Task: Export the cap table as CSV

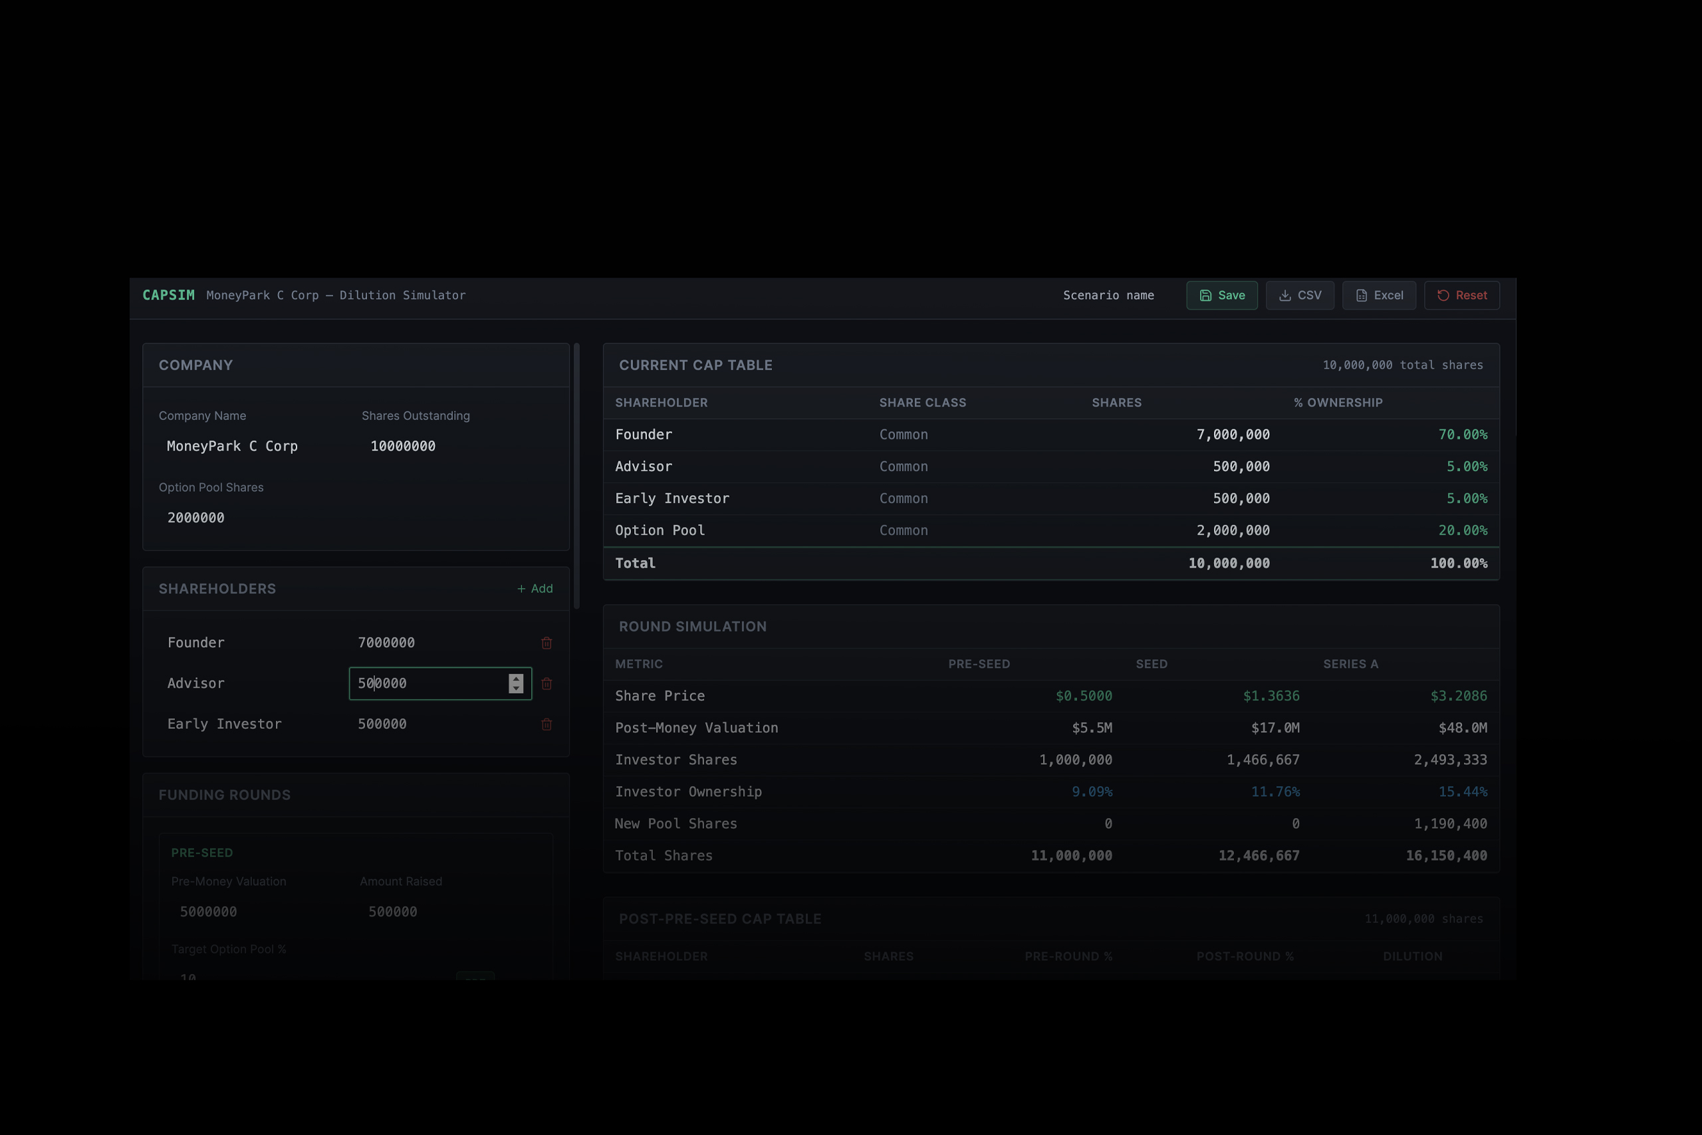Action: (x=1299, y=295)
